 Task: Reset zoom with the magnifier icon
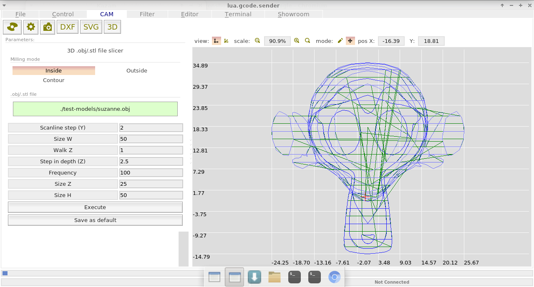[x=307, y=41]
